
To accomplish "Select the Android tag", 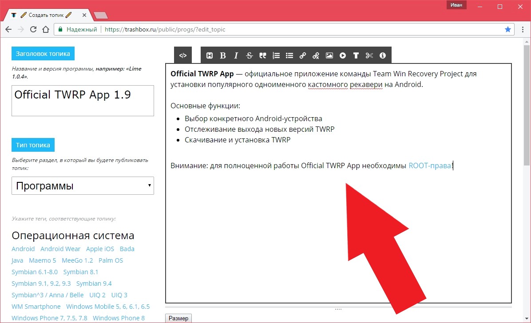I will pos(23,249).
